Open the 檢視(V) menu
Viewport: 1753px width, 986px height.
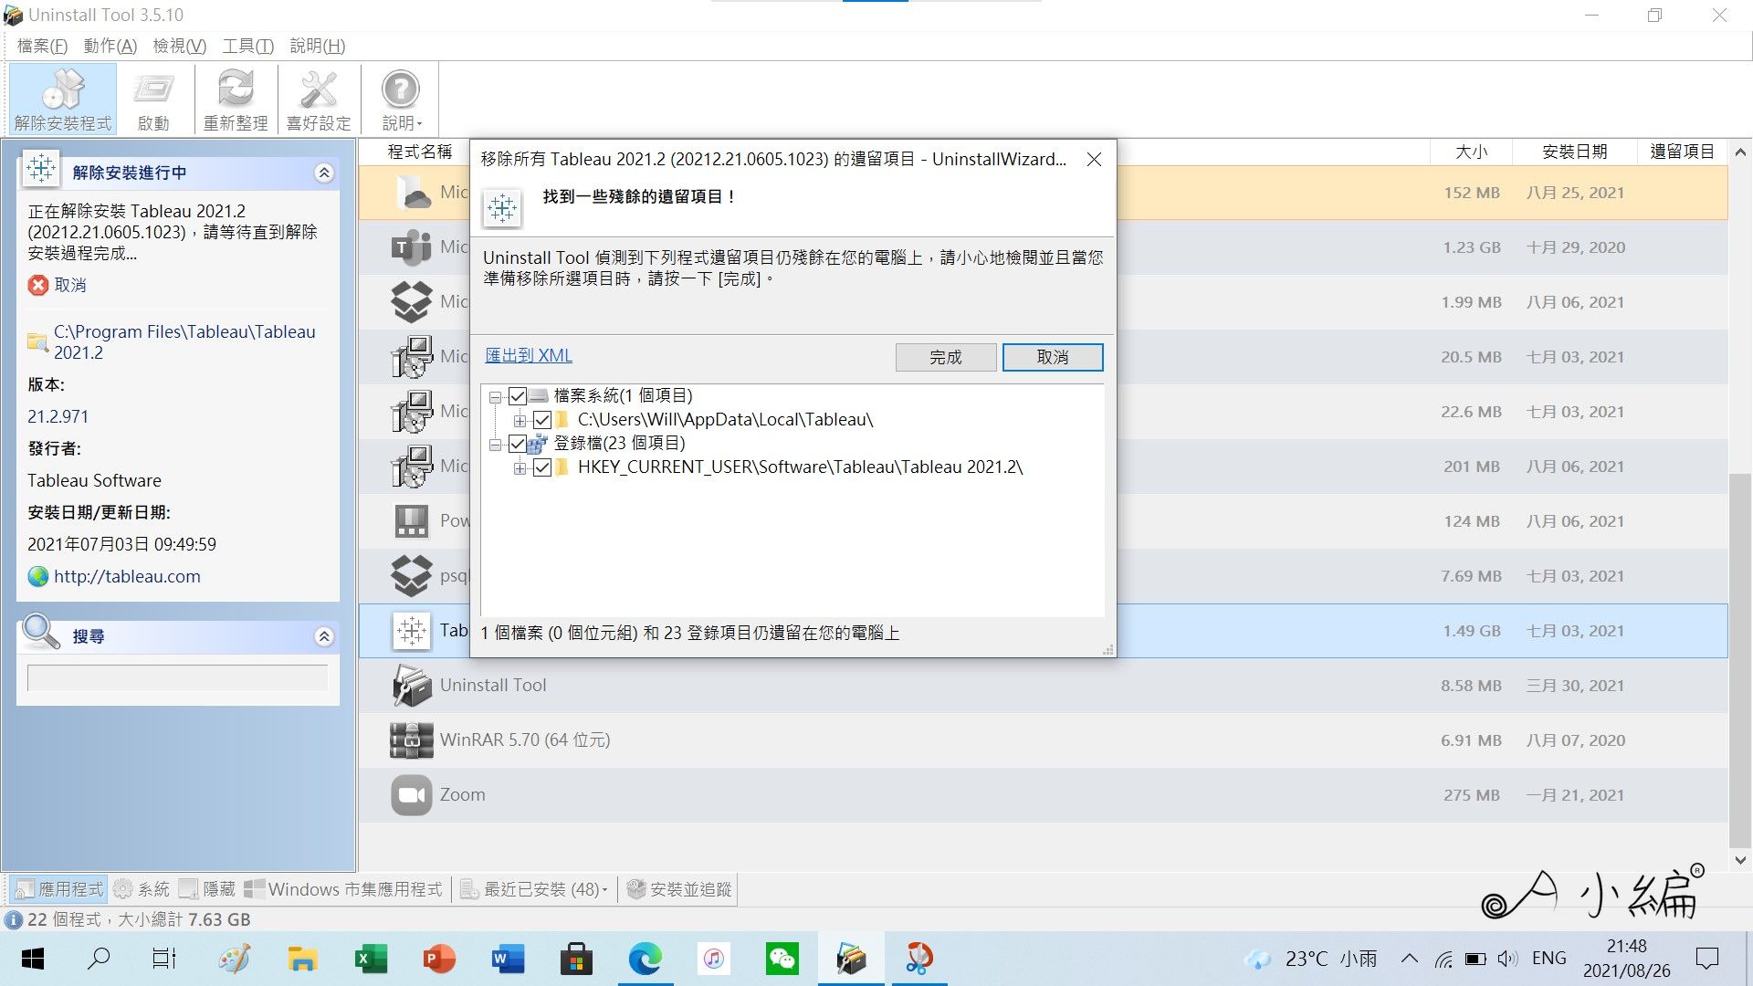tap(179, 46)
